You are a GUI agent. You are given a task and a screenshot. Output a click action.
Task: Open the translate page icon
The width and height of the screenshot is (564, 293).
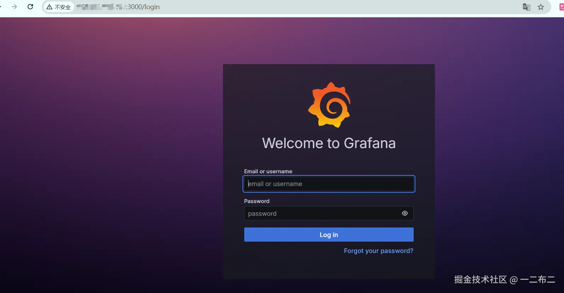tap(526, 7)
